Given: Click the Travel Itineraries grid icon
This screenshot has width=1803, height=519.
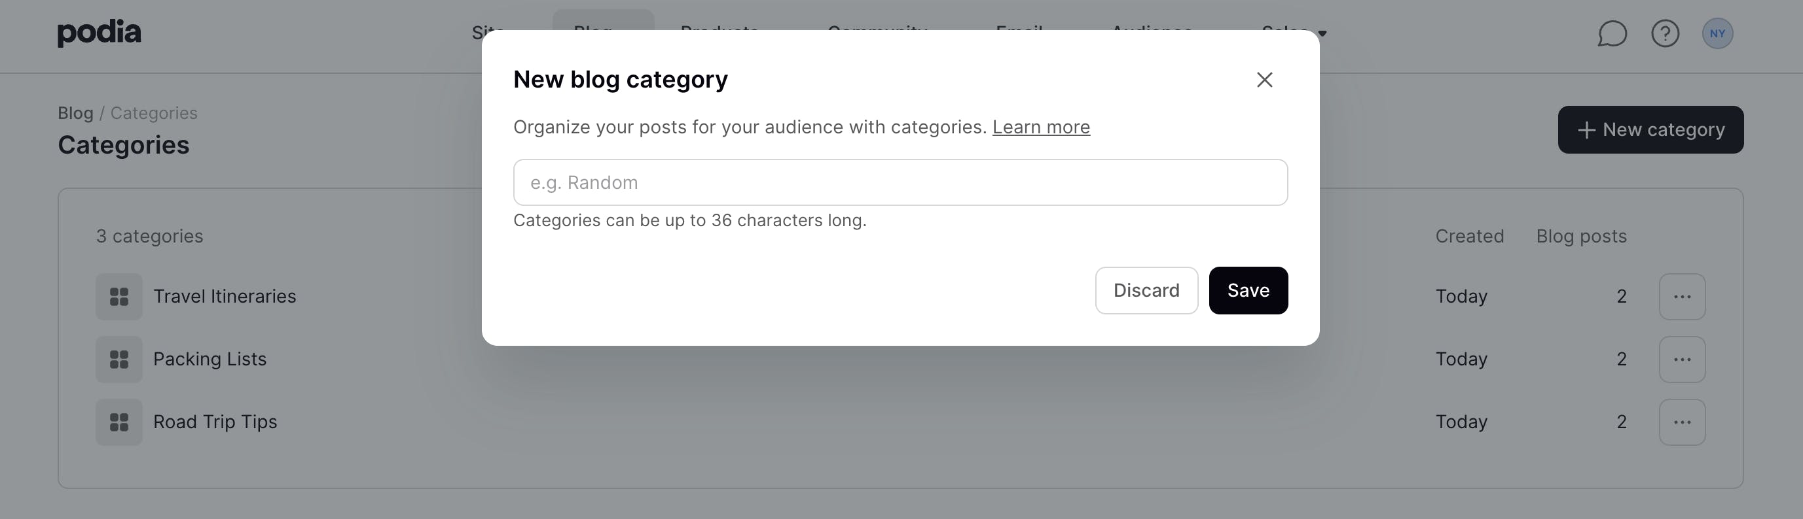Looking at the screenshot, I should coord(119,297).
